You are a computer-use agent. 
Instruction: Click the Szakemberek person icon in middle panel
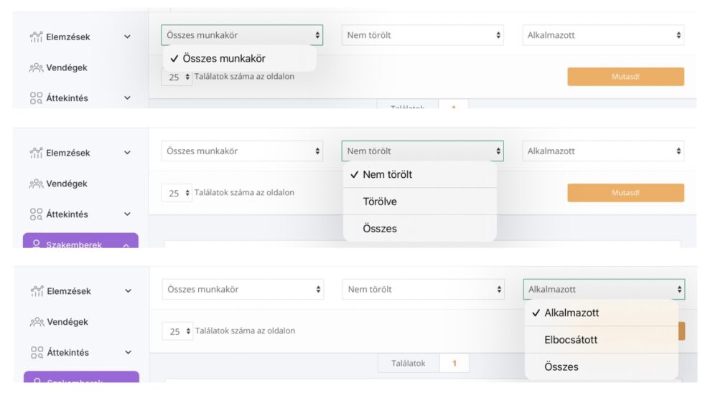[x=37, y=244]
